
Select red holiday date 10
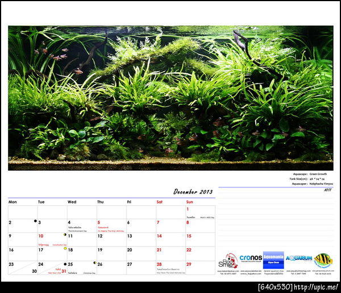coord(41,236)
